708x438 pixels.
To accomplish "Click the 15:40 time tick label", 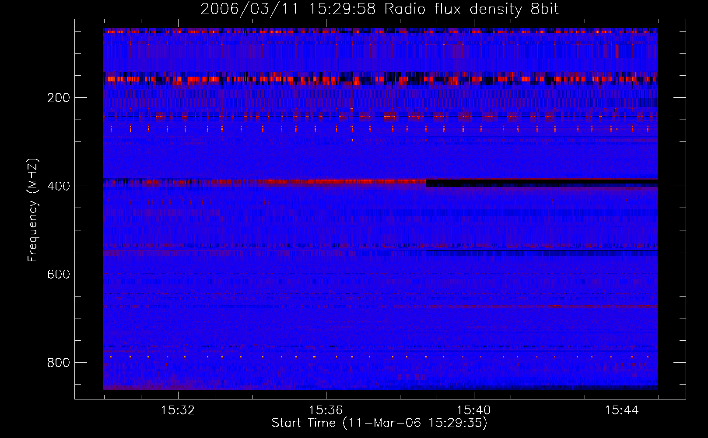I will (473, 410).
